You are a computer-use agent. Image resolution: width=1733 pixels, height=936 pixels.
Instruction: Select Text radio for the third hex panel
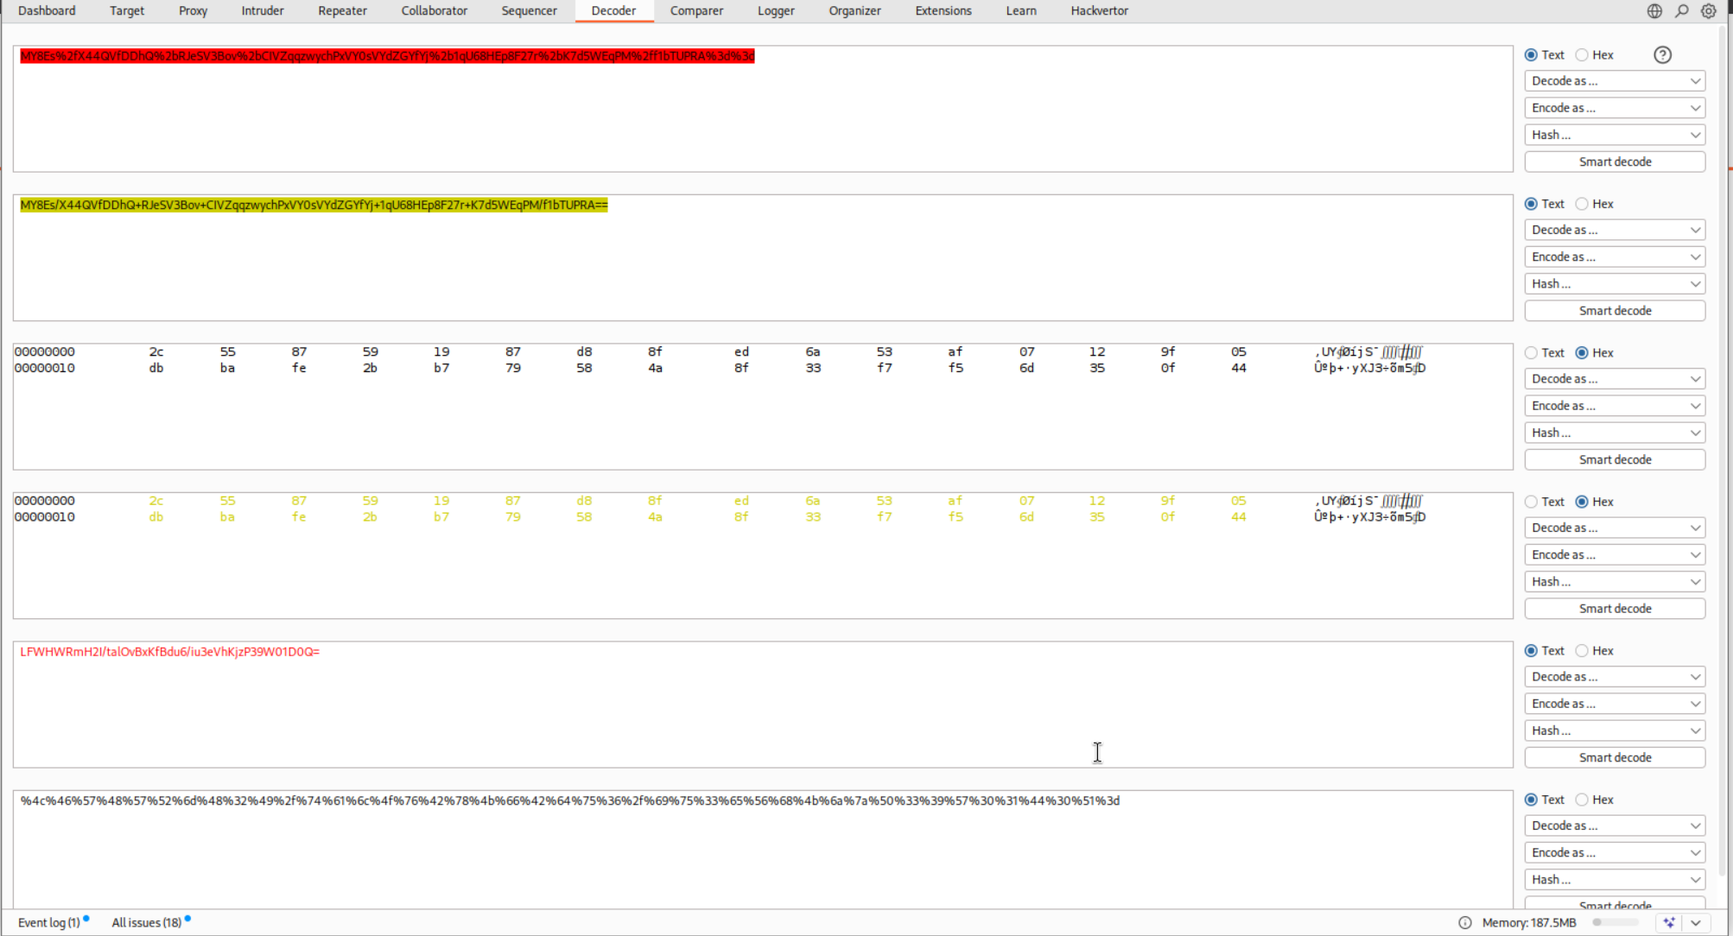point(1532,353)
